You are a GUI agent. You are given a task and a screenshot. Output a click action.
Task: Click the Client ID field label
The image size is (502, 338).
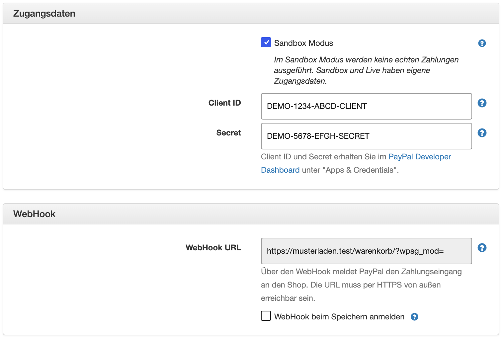[225, 103]
